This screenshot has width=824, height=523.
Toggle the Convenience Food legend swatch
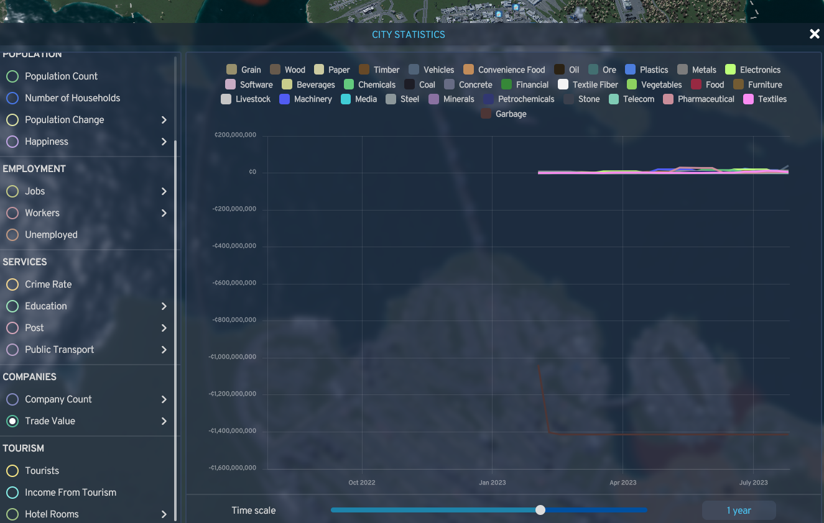pyautogui.click(x=469, y=70)
